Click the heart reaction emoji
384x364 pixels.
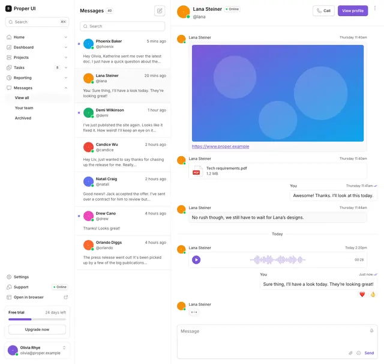(362, 294)
